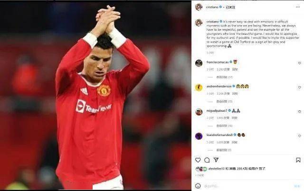Toggle the following status beside cristiano
Image resolution: width=304 pixels, height=191 pixels.
(x=230, y=7)
